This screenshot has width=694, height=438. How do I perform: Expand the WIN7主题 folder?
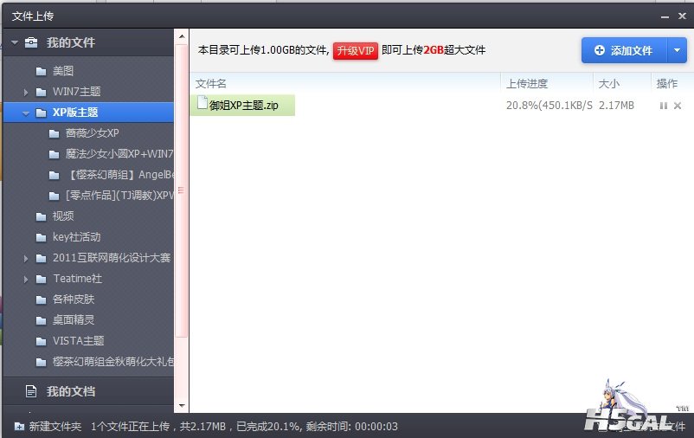[x=26, y=92]
